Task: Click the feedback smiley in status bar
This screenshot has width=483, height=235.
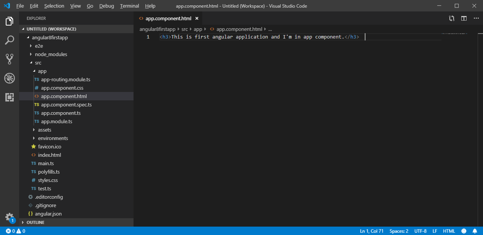Action: click(x=464, y=231)
